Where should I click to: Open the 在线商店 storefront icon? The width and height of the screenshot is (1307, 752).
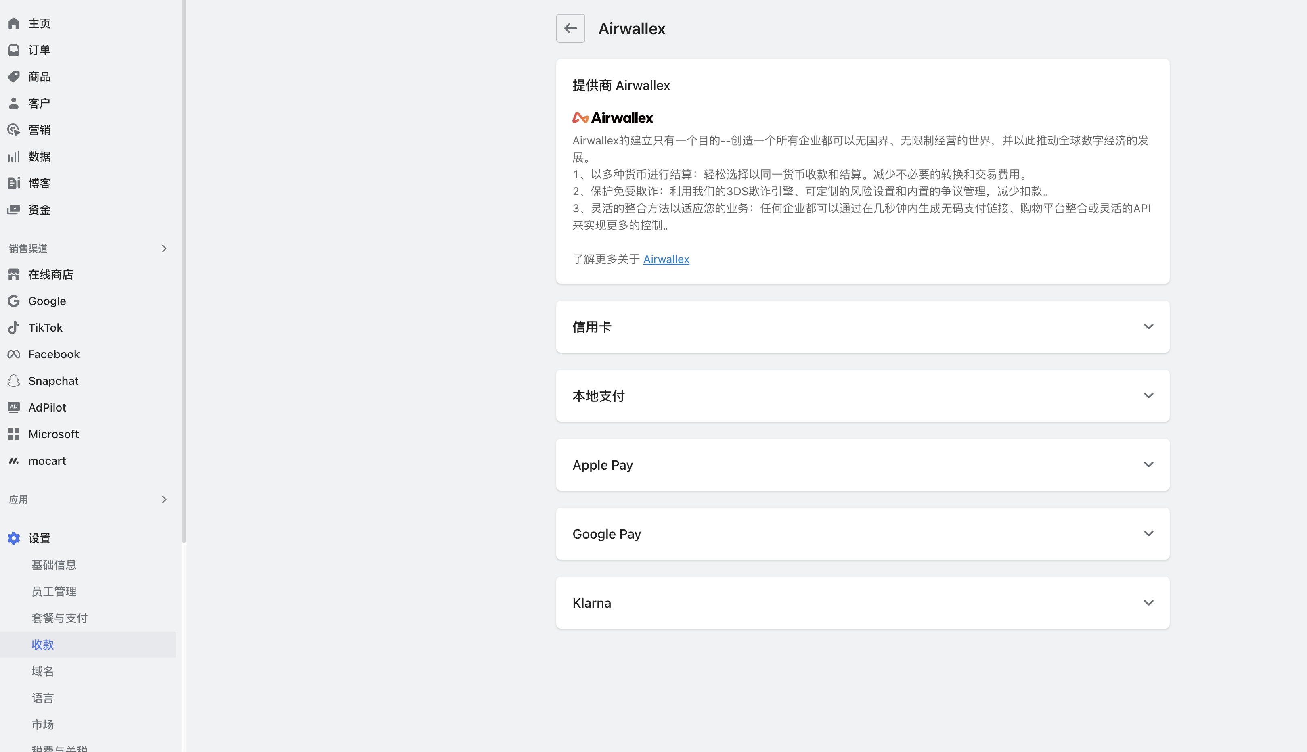point(14,274)
